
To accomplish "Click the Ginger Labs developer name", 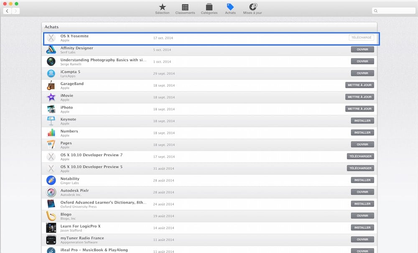I will pyautogui.click(x=69, y=183).
